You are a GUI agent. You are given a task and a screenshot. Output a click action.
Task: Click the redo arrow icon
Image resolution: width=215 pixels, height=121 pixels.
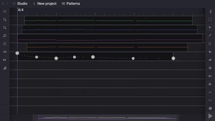click(x=210, y=60)
